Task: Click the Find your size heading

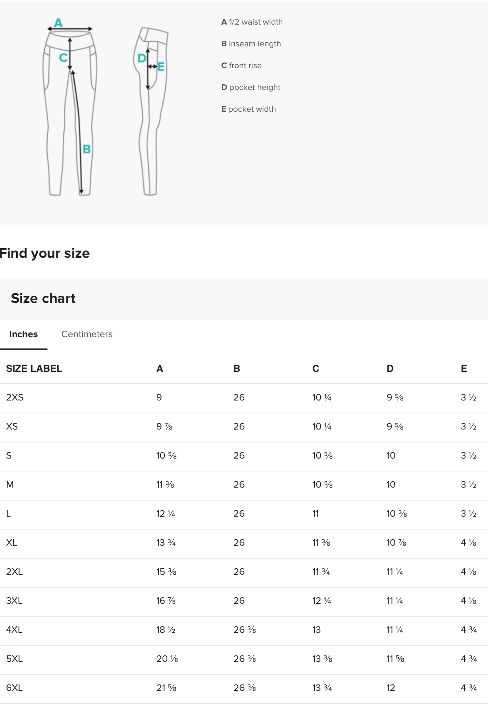Action: pyautogui.click(x=45, y=253)
